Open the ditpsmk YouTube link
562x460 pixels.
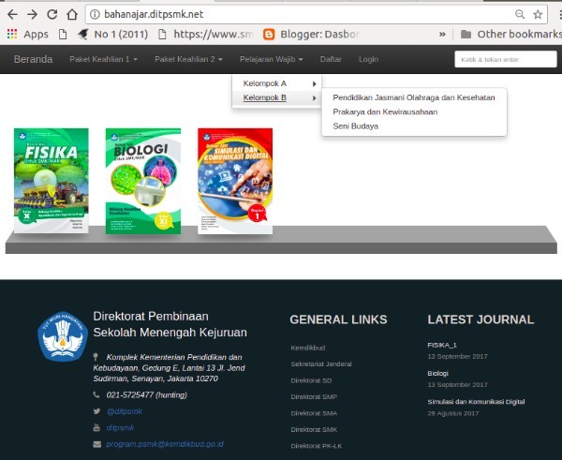pos(120,428)
